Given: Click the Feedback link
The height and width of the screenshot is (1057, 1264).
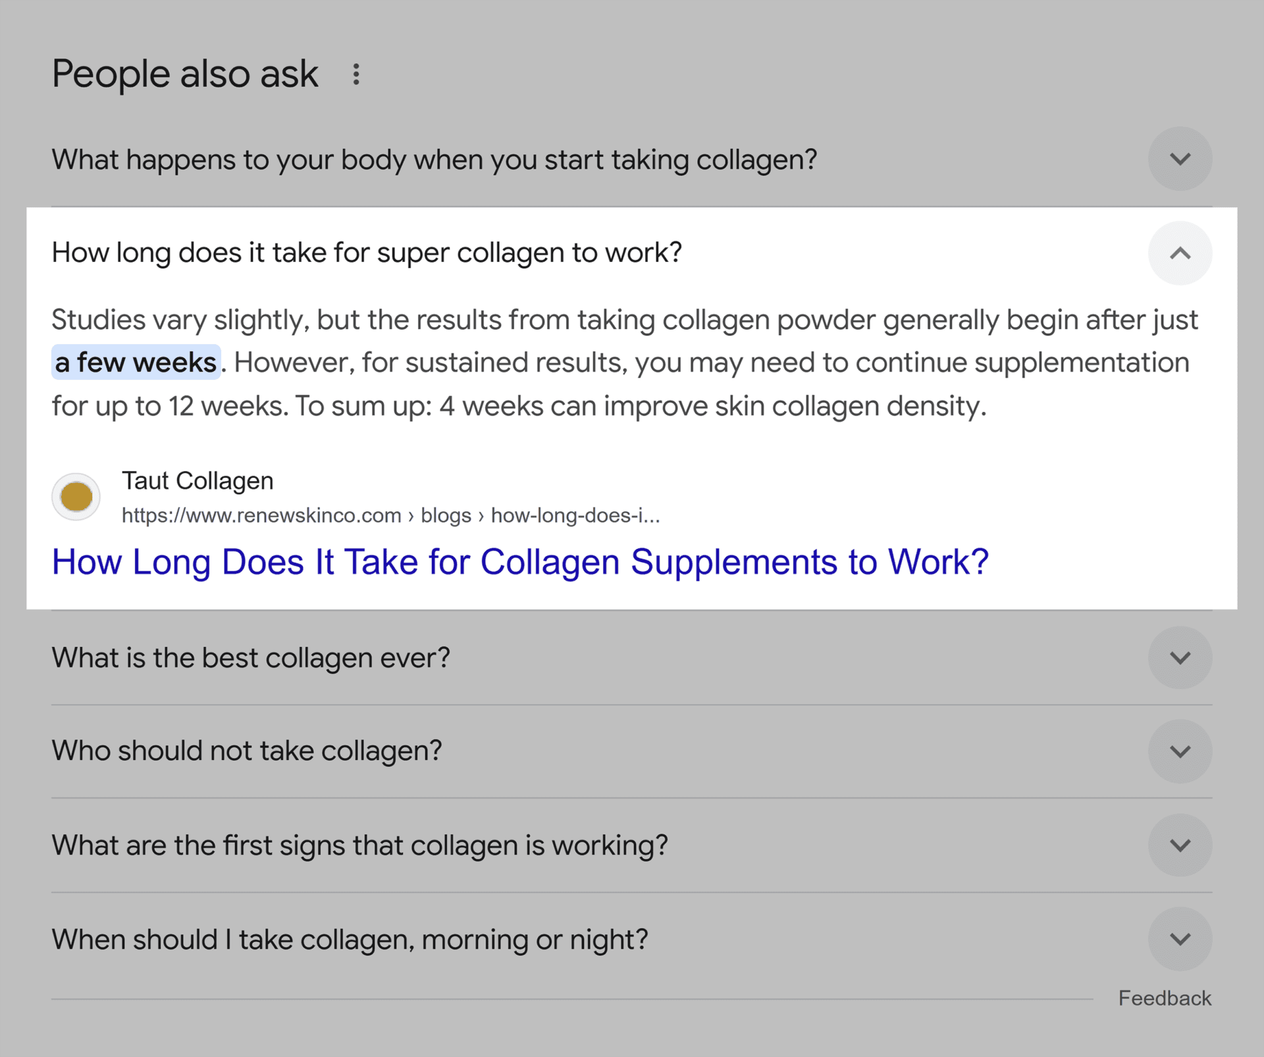Looking at the screenshot, I should click(1165, 998).
